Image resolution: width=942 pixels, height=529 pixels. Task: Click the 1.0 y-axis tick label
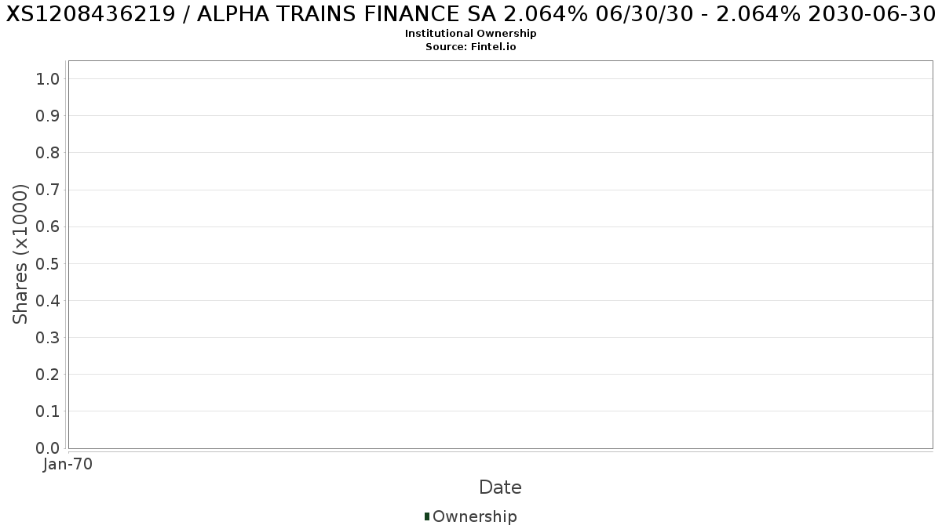click(x=48, y=78)
